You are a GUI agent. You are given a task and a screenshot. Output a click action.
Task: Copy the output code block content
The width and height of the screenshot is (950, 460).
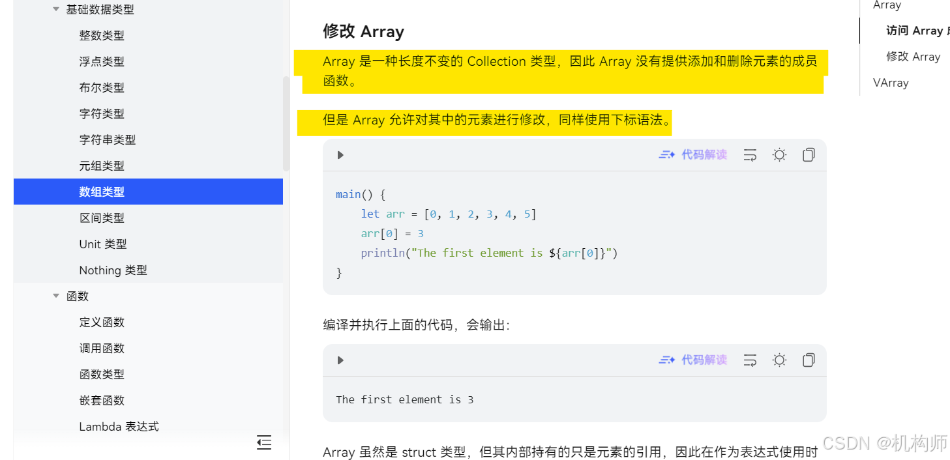tap(809, 360)
